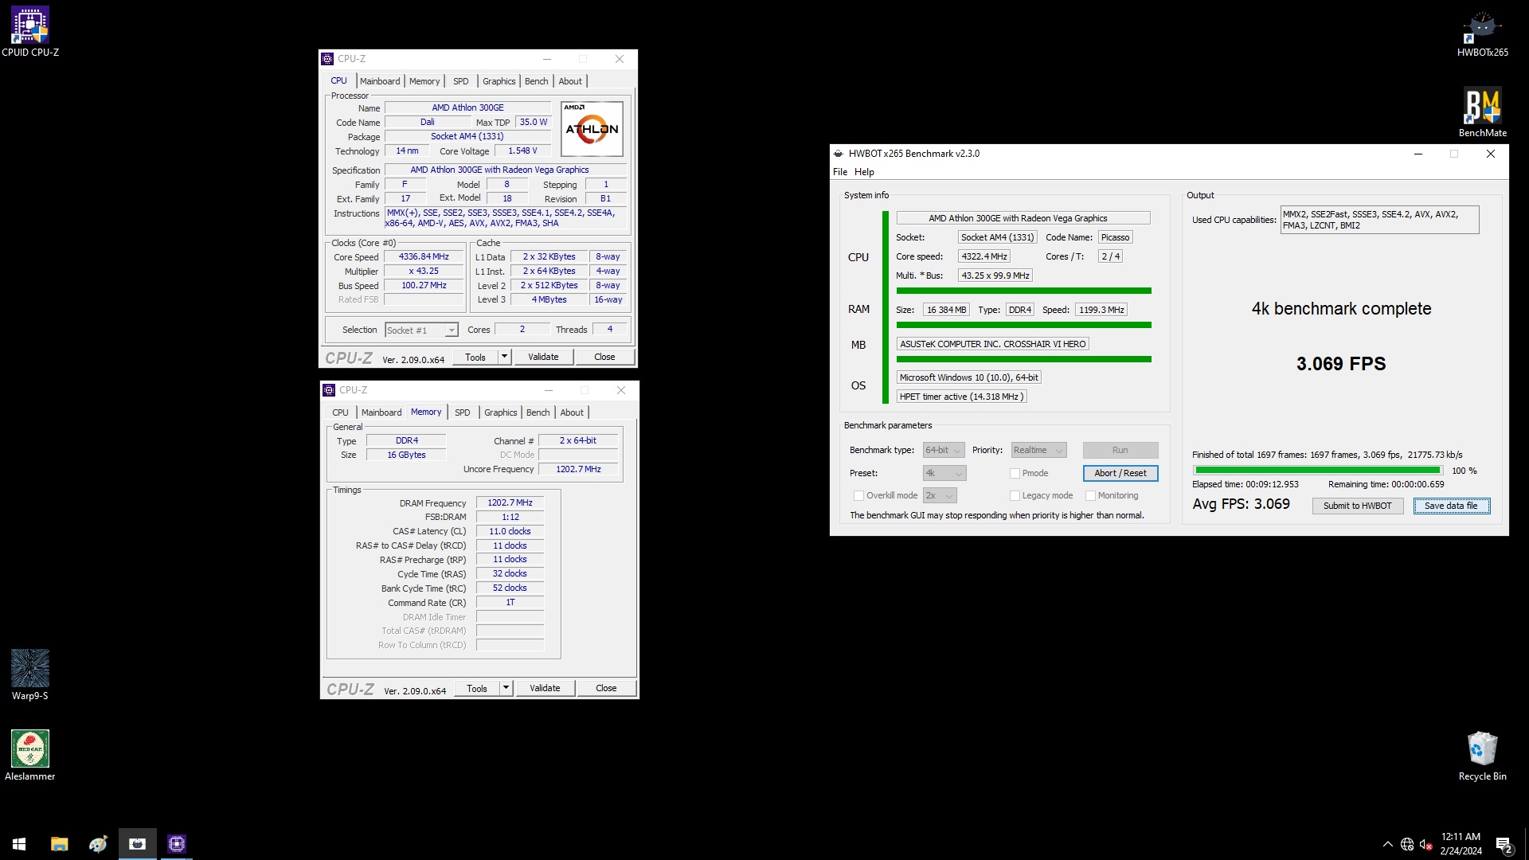Click the lower CPU-Z window title icon
This screenshot has width=1529, height=860.
(x=329, y=390)
